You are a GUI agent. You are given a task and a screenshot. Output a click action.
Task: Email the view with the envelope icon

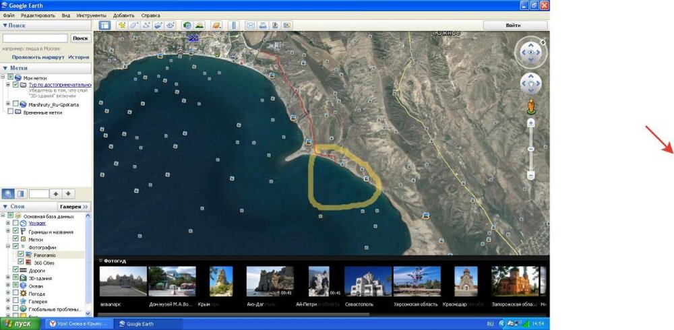coord(251,26)
